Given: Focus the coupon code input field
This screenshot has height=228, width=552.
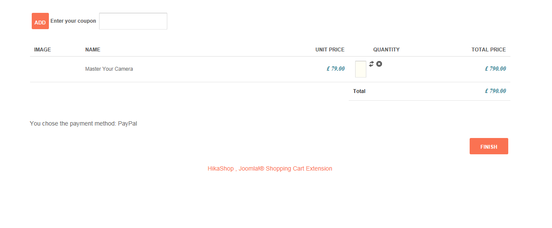Looking at the screenshot, I should 133,21.
